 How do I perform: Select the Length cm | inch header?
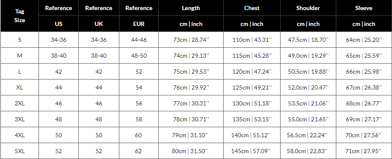191,16
